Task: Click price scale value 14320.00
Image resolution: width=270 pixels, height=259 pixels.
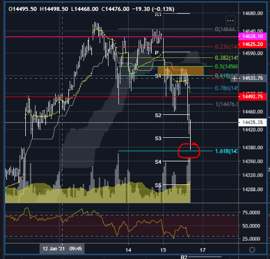Action: tap(253, 175)
